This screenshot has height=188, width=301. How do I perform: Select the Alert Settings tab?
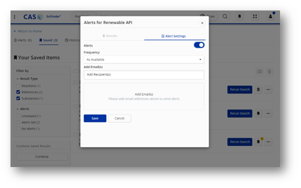tap(173, 36)
